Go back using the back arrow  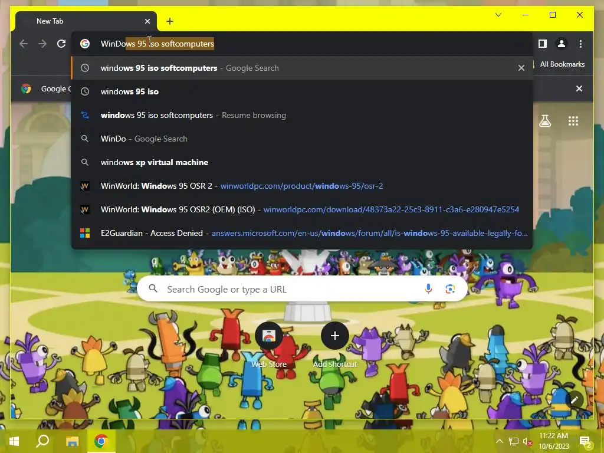24,44
